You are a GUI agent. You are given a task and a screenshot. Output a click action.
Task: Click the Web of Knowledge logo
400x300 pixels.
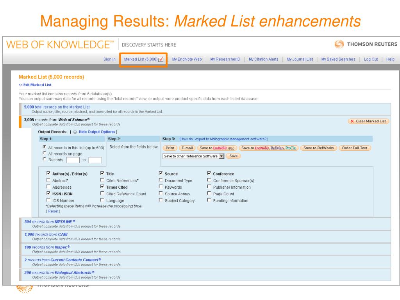click(60, 45)
